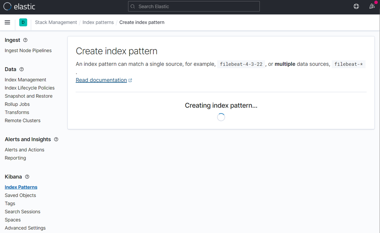
Task: Click the external link icon beside Read documentation
Action: pyautogui.click(x=130, y=80)
